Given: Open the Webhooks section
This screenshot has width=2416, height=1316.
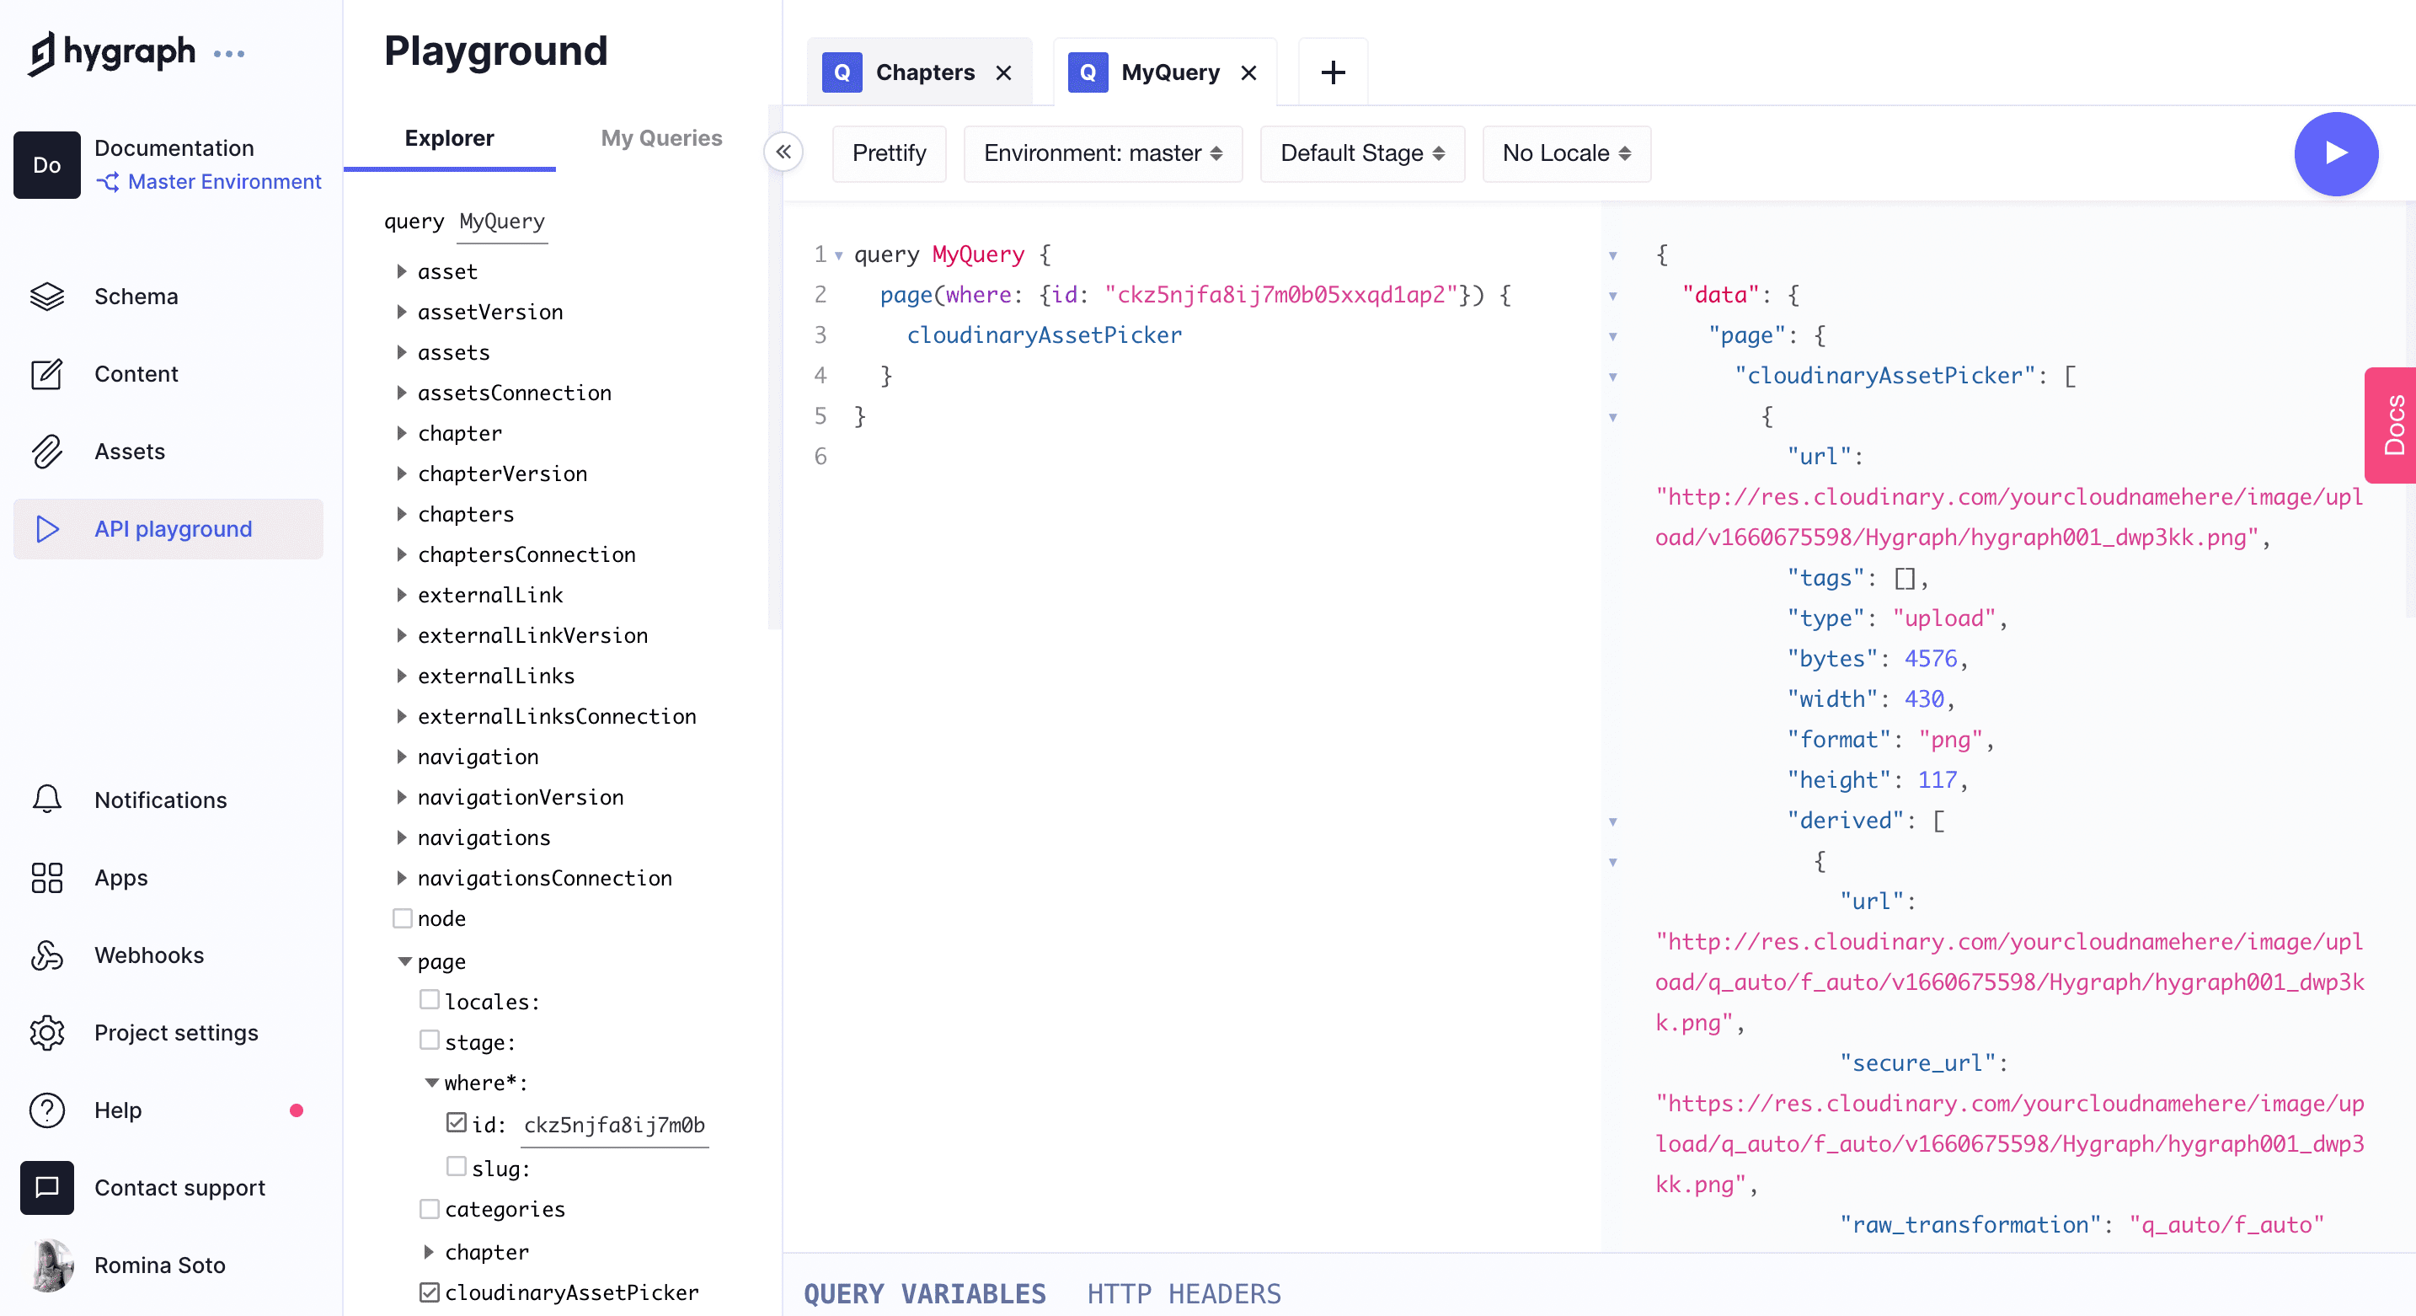Looking at the screenshot, I should tap(148, 955).
